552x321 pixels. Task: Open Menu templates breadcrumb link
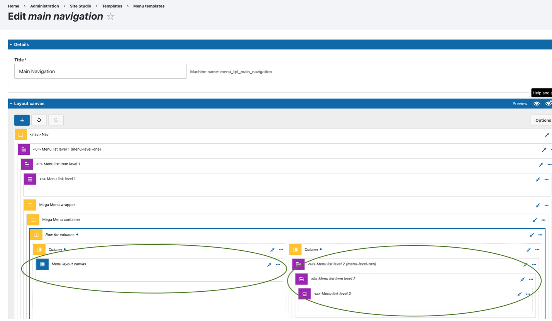149,6
